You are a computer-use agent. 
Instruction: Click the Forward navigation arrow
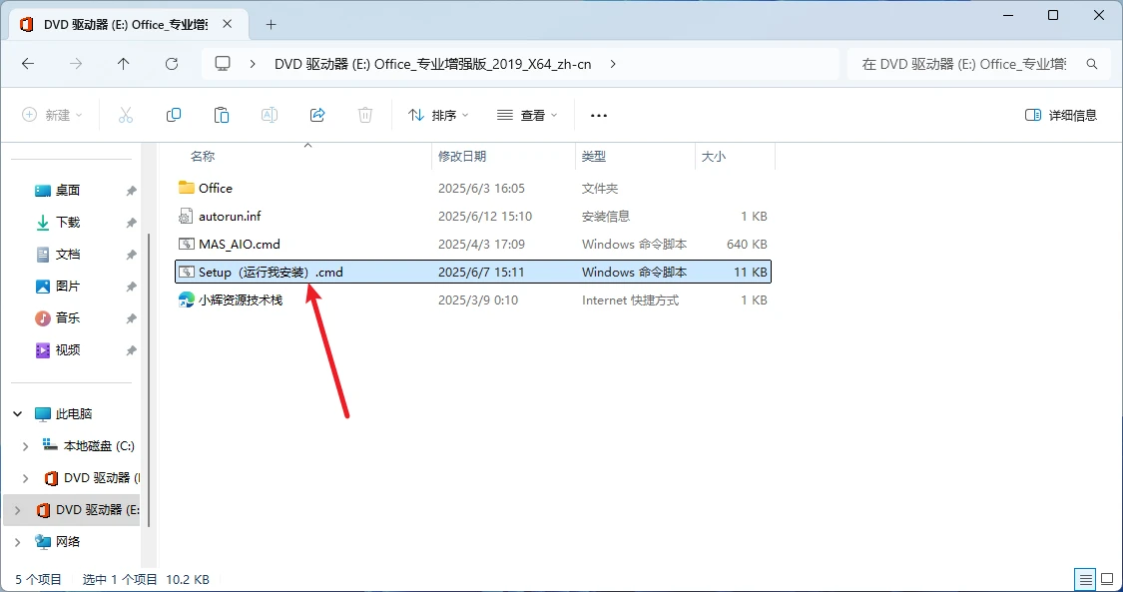click(76, 64)
